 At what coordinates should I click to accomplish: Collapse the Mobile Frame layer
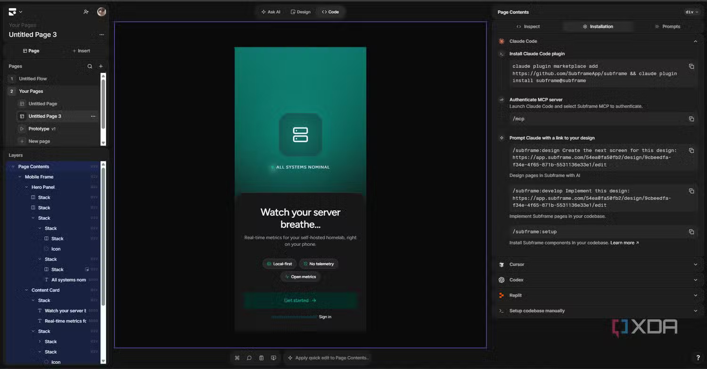[20, 177]
